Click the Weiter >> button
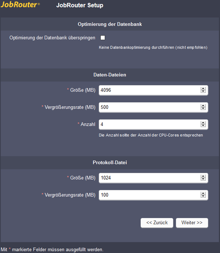The image size is (220, 253). pyautogui.click(x=192, y=223)
